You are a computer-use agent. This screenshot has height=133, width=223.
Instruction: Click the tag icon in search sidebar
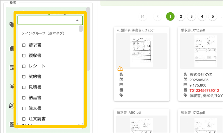12,25
